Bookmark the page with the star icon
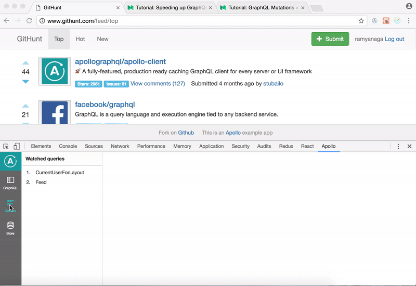Image resolution: width=416 pixels, height=286 pixels. [361, 21]
